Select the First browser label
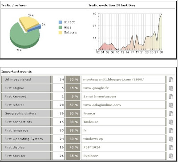Screen dimensions: 178x162 click(x=15, y=156)
